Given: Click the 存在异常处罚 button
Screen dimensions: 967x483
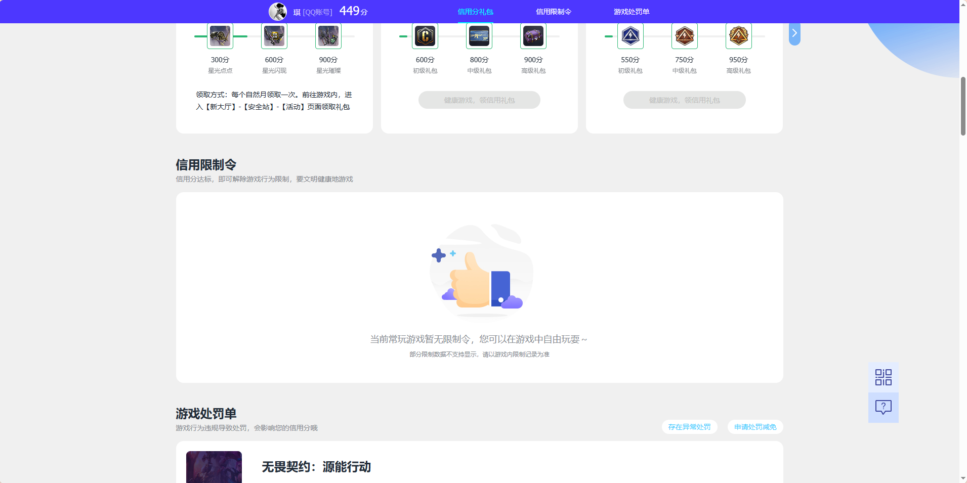Looking at the screenshot, I should pos(689,427).
